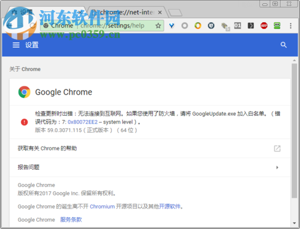Screen dimensions: 300x229
Task: Bookmark this page with the star icon
Action: [158, 26]
